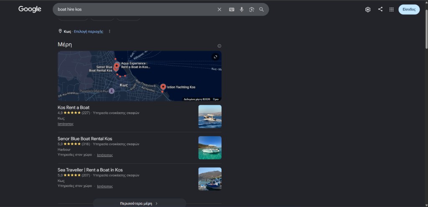Screen dimensions: 428x207
Task: Click the (316) review count text
Action: pos(86,144)
